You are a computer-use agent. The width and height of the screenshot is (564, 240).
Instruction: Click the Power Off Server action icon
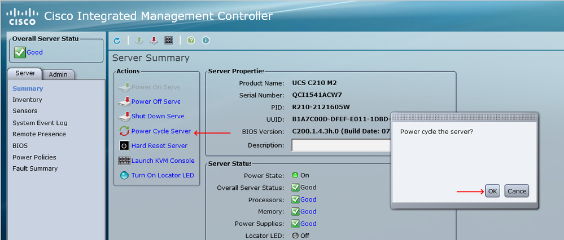[x=124, y=101]
